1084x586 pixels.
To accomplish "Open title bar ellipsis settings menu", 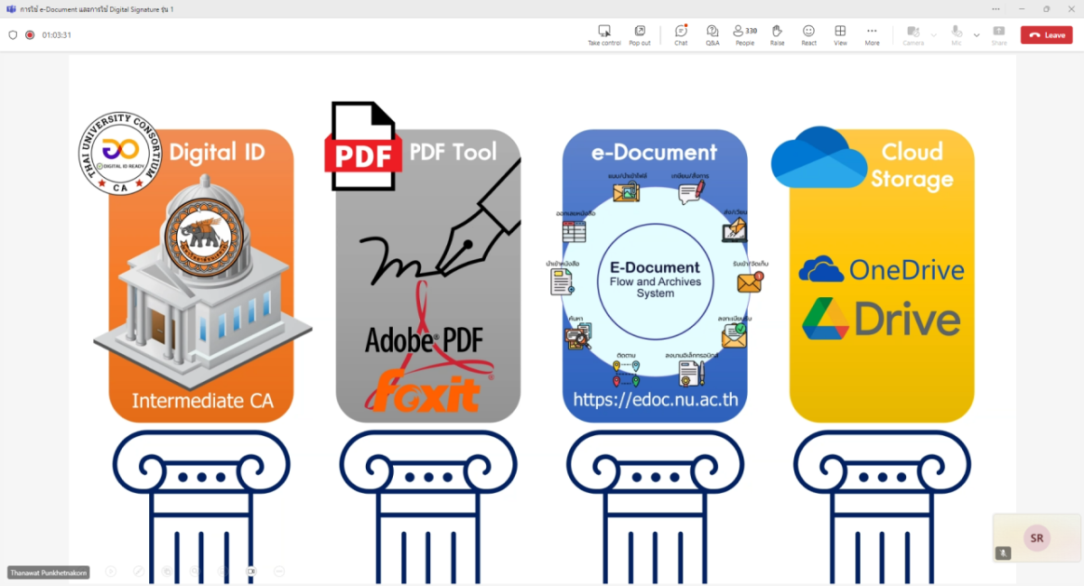I will point(995,8).
